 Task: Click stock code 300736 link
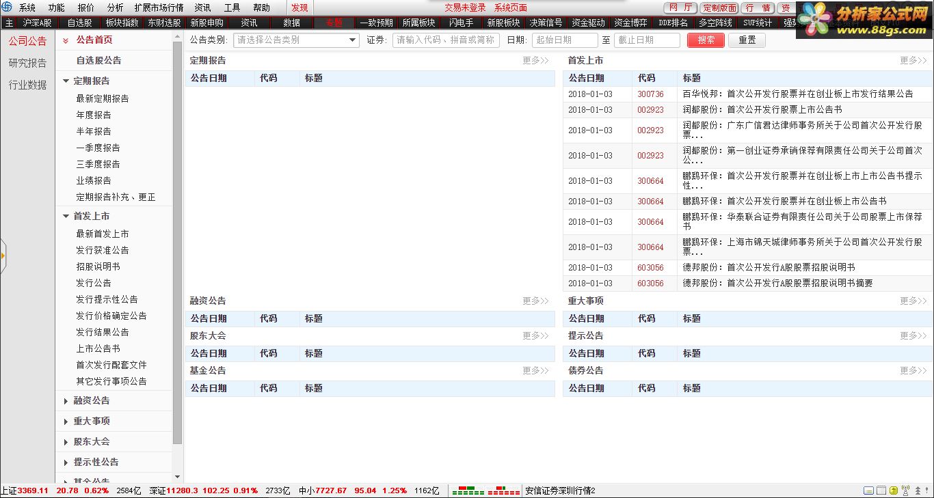[650, 94]
